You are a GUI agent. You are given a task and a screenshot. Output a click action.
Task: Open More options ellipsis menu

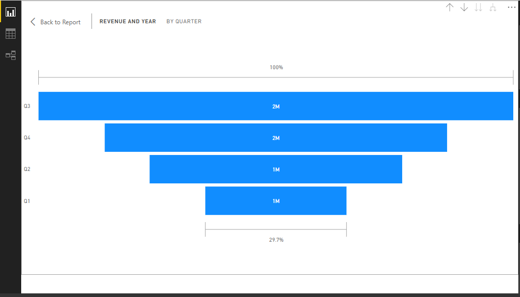511,7
